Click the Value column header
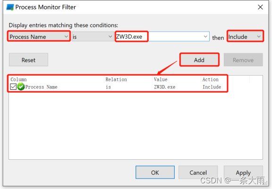 [177, 79]
